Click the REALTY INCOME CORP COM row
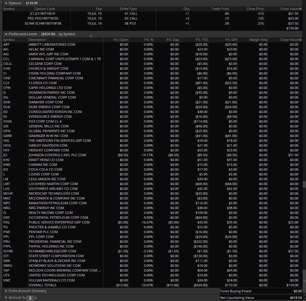The height and width of the screenshot is (301, 306). [151, 213]
